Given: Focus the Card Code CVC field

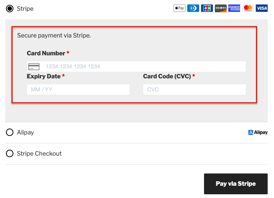Looking at the screenshot, I should click(x=194, y=90).
